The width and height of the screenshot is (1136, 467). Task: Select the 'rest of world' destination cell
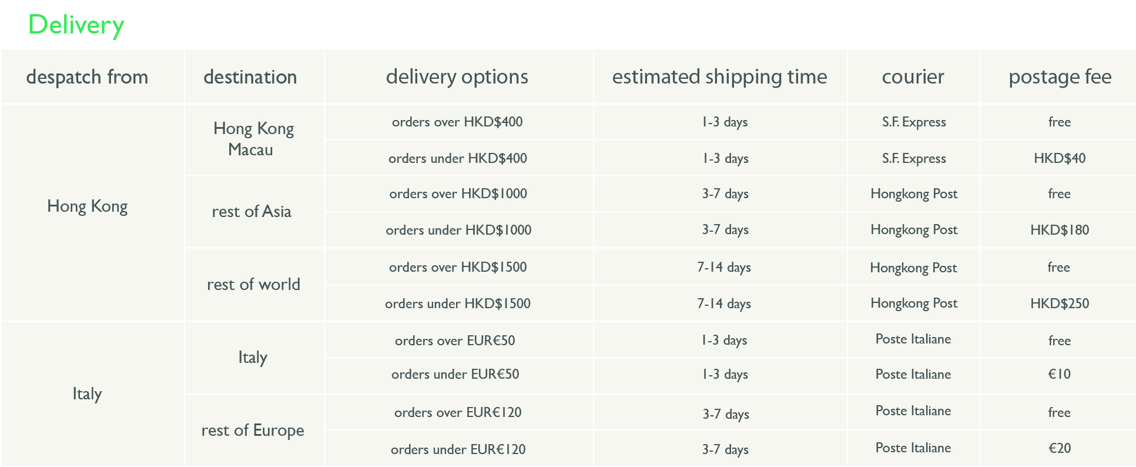point(253,285)
